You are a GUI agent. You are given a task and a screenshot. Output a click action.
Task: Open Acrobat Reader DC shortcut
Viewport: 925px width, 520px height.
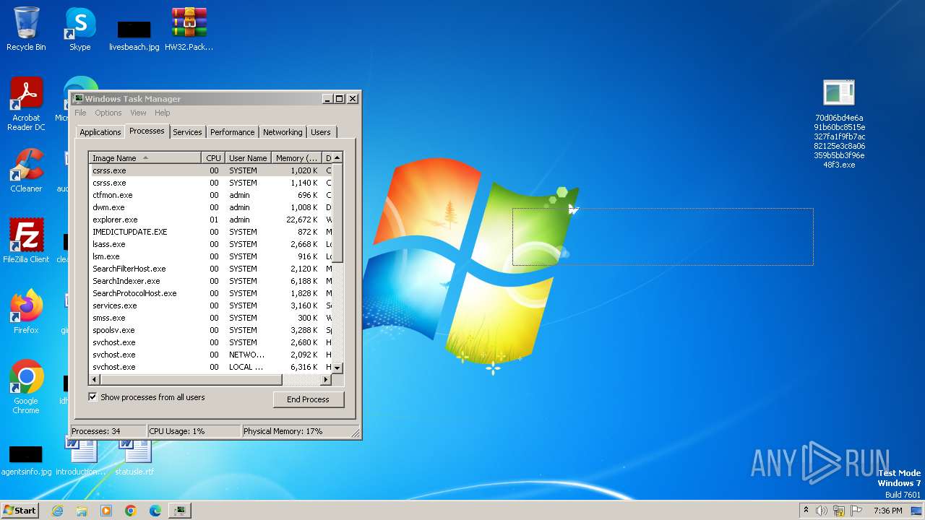click(26, 104)
